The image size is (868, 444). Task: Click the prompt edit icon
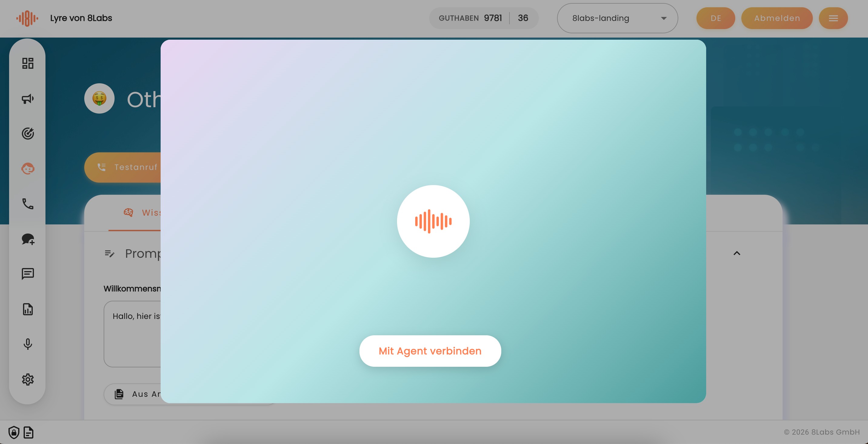pos(109,253)
